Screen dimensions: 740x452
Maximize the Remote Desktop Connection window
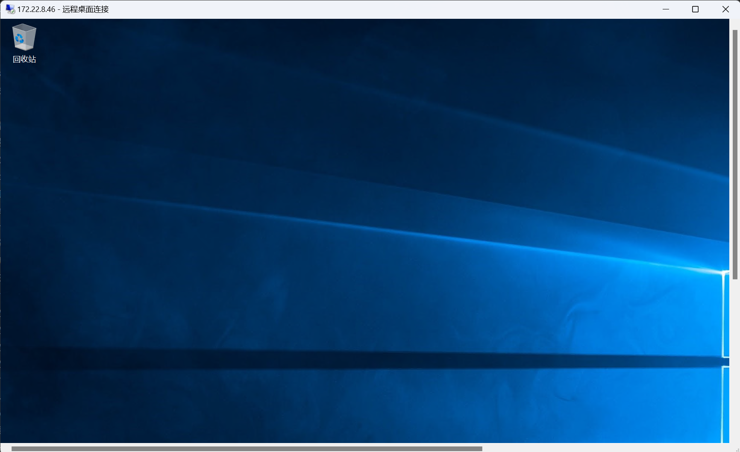click(x=695, y=9)
